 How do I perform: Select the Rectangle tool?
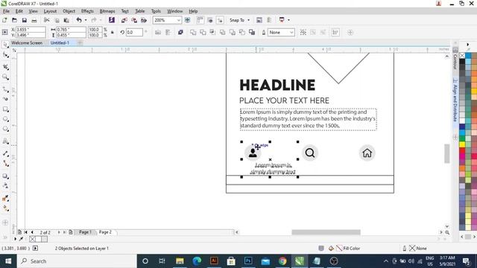pyautogui.click(x=5, y=109)
